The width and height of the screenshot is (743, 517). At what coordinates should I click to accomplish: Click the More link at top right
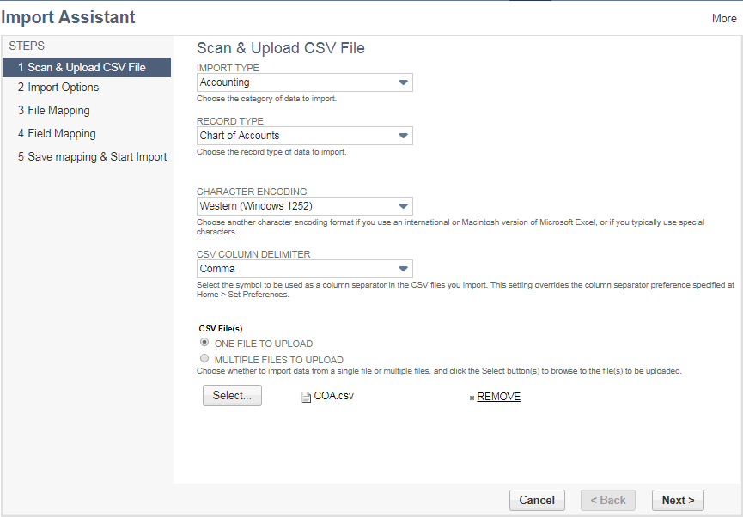click(724, 18)
